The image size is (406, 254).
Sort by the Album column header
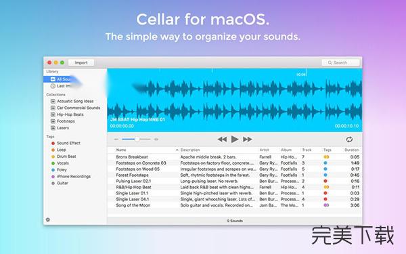[x=286, y=150]
